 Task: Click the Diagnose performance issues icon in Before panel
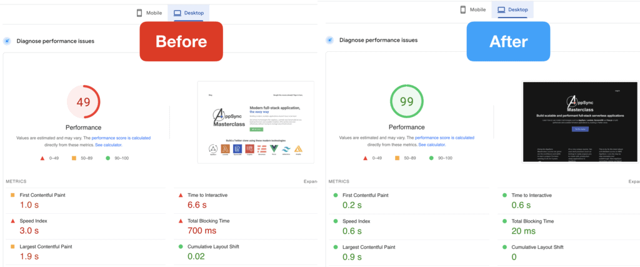coord(7,41)
